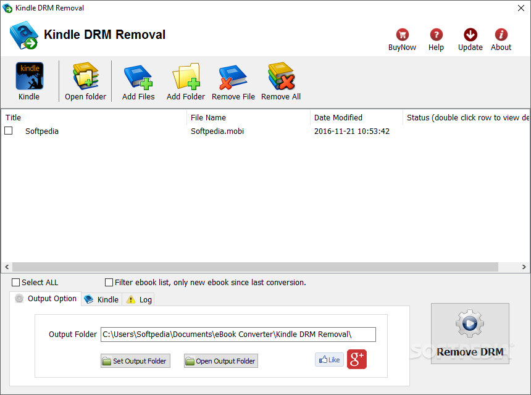This screenshot has height=395, width=531.
Task: Select the Softpedia.mobi file name cell
Action: pyautogui.click(x=217, y=131)
